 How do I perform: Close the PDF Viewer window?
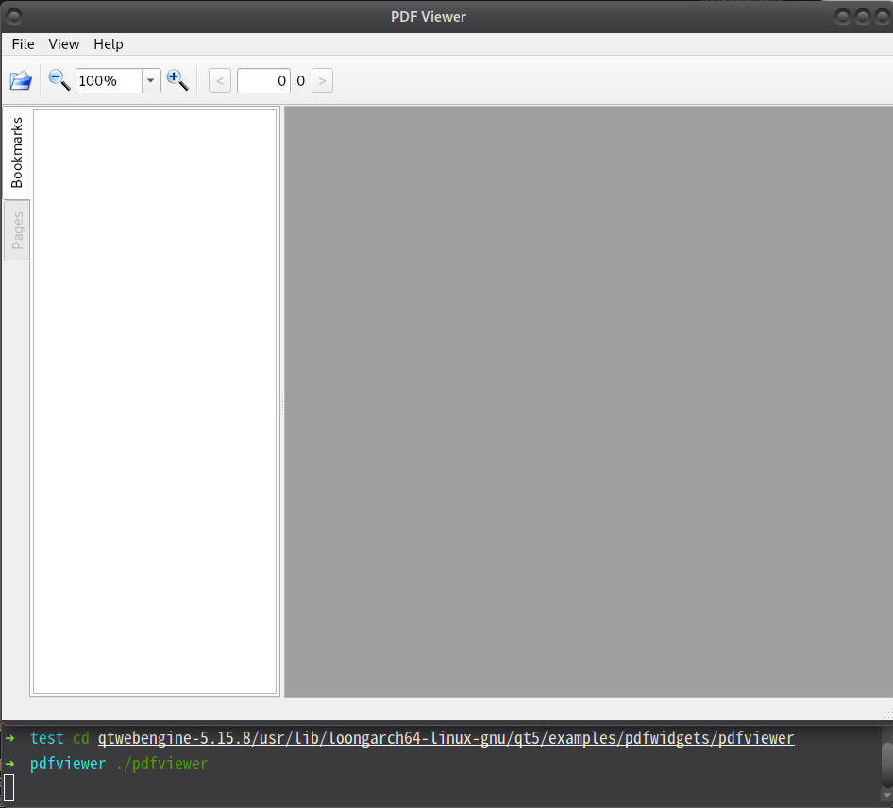click(x=883, y=17)
